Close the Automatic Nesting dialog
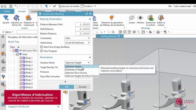The width and height of the screenshot is (196, 110). [x=90, y=14]
